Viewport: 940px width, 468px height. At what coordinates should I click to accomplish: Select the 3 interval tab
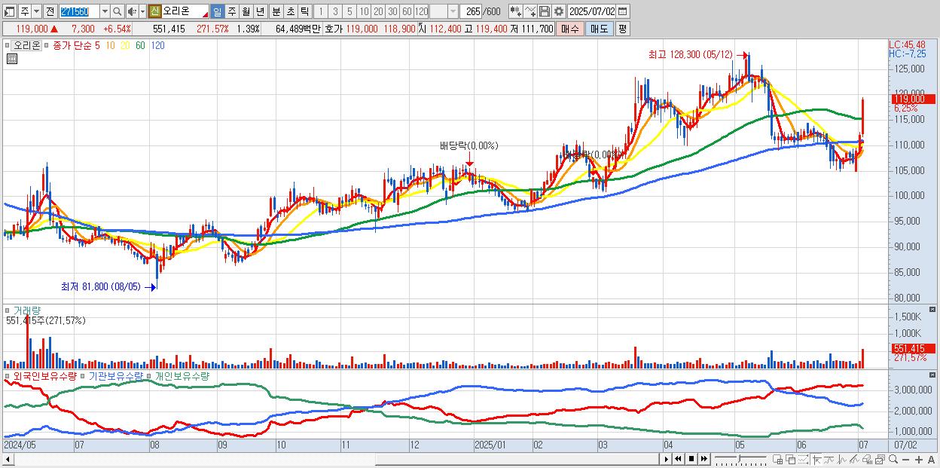pyautogui.click(x=334, y=11)
